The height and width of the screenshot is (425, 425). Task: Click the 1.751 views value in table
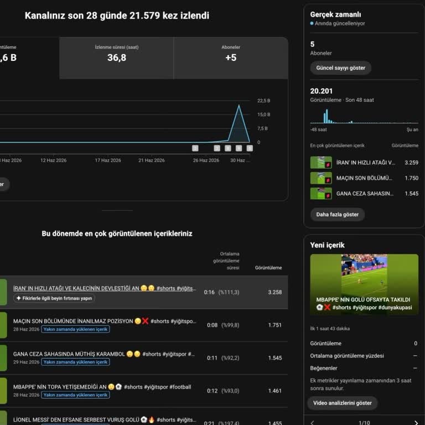[x=275, y=325]
